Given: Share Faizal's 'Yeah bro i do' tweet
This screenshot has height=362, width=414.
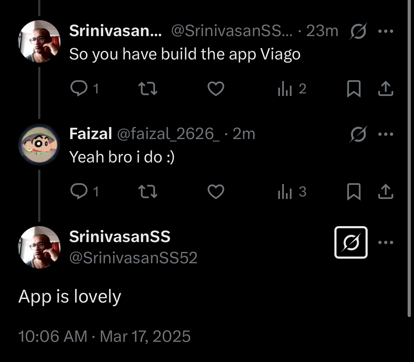Looking at the screenshot, I should (x=386, y=191).
